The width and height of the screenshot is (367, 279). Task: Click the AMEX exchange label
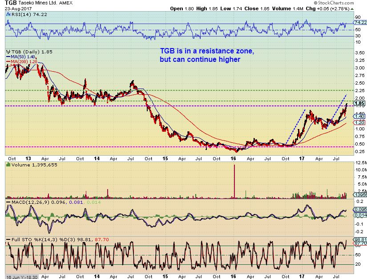(x=66, y=3)
